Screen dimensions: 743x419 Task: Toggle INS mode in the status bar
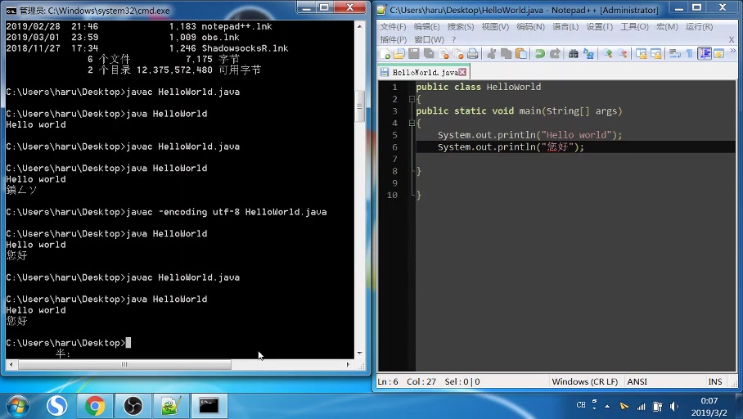[715, 381]
